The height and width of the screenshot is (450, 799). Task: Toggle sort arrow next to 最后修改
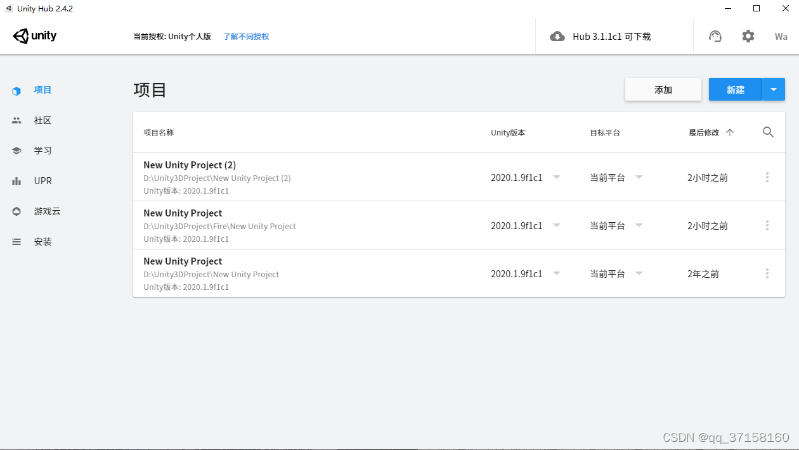[729, 132]
